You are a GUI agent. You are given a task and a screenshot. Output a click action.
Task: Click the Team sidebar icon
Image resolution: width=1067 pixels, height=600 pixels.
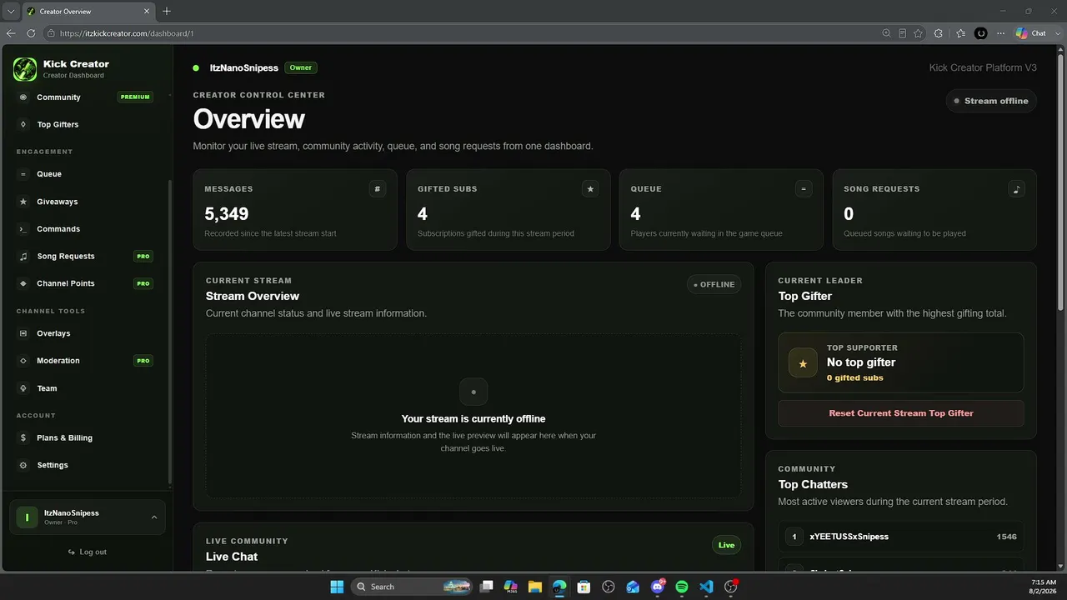coord(23,388)
